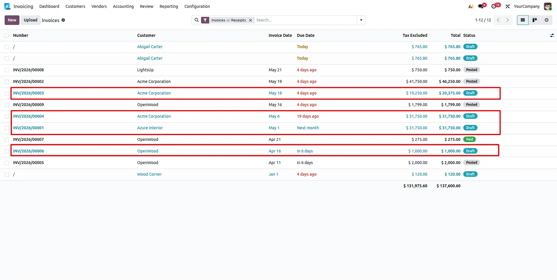Create a New invoice
This screenshot has width=557, height=280.
click(12, 20)
